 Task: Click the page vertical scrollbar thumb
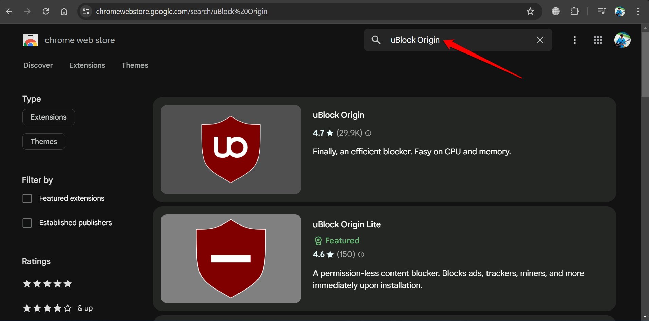pyautogui.click(x=645, y=64)
